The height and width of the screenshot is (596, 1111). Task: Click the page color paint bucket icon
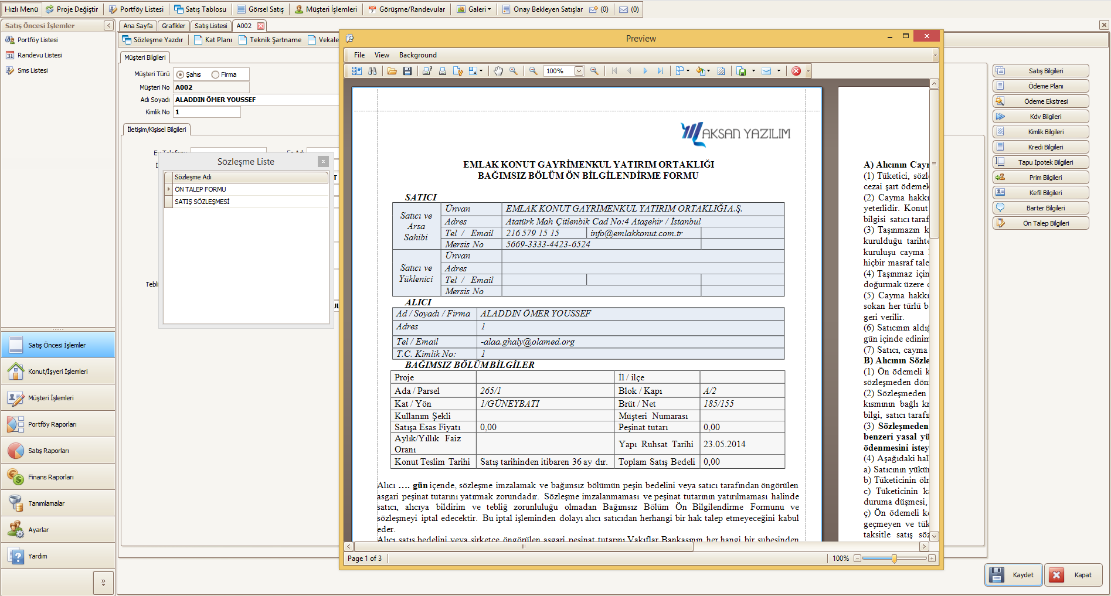(701, 71)
